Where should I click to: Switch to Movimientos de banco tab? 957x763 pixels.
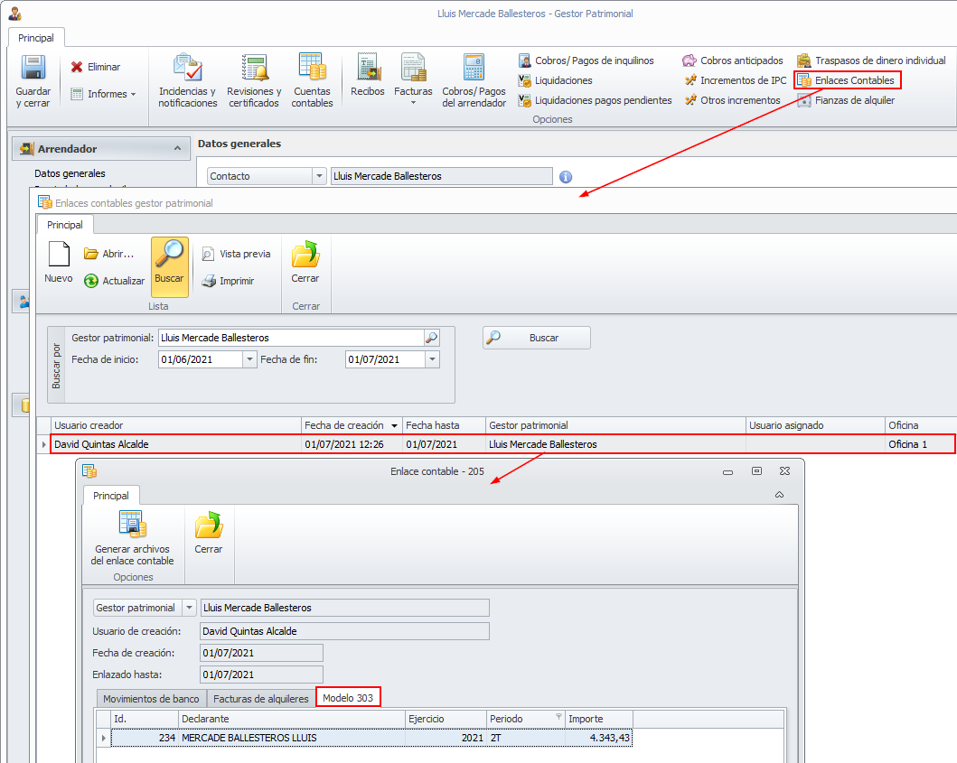pos(151,698)
